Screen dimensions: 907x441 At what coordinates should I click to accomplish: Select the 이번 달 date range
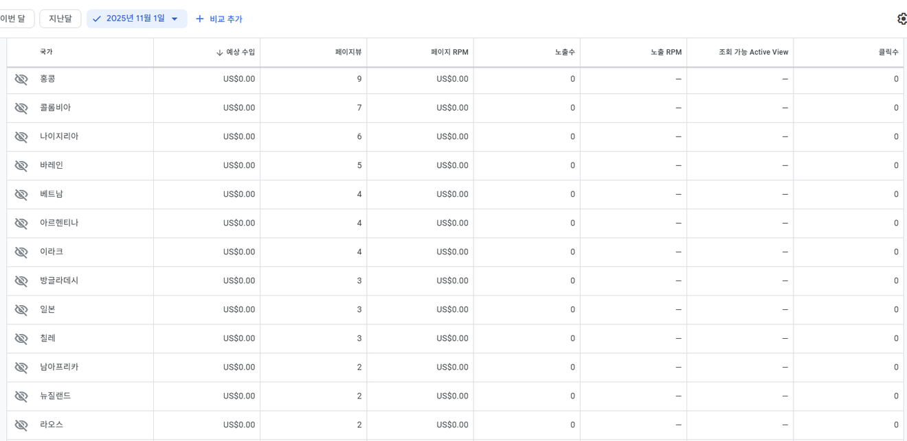[13, 19]
